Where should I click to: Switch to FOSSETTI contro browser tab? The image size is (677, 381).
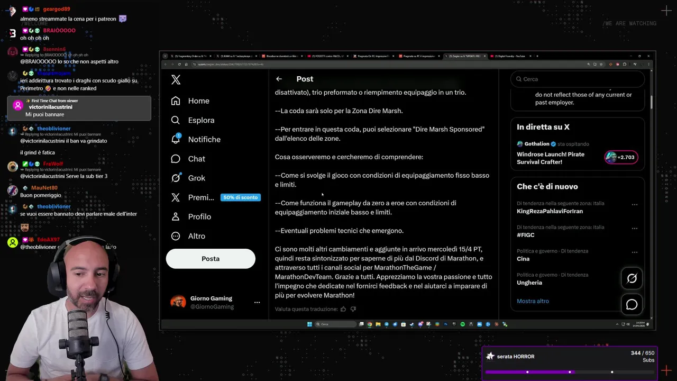(x=328, y=56)
